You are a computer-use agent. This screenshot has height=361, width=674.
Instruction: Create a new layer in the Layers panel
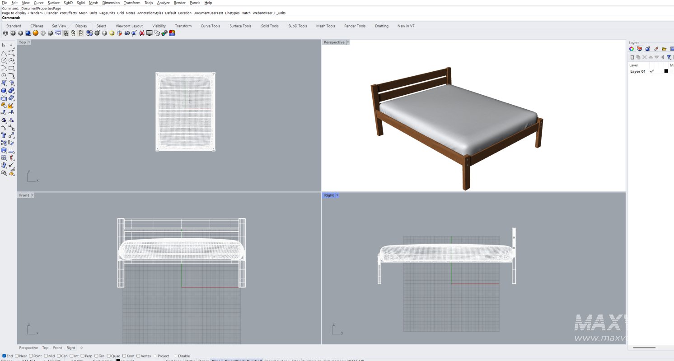(632, 57)
